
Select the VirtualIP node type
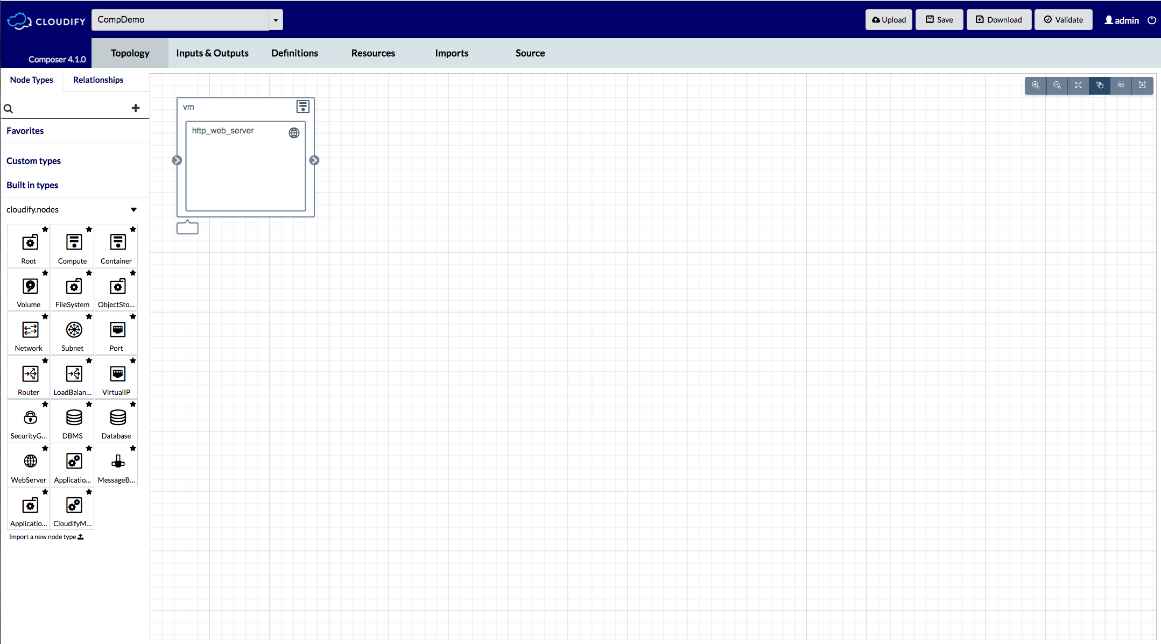click(116, 377)
